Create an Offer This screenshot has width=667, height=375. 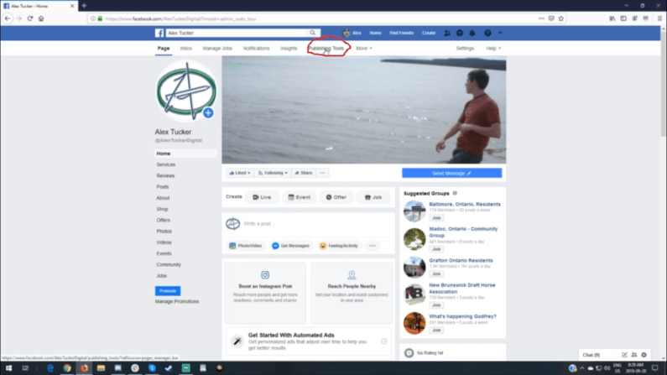(x=336, y=197)
